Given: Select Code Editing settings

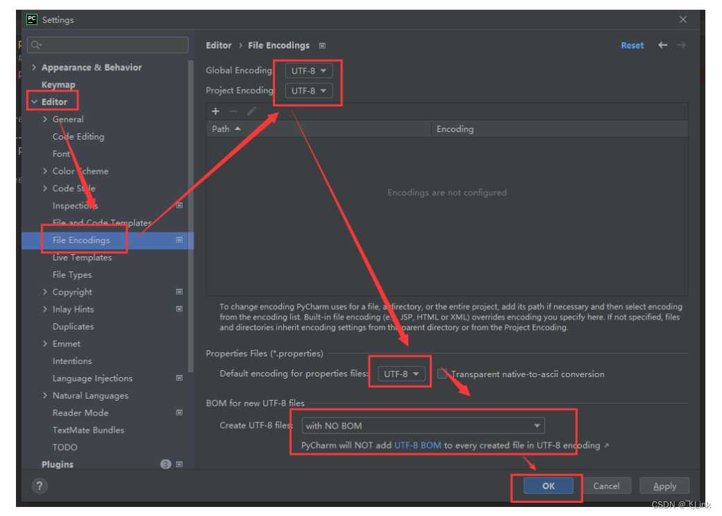Looking at the screenshot, I should tap(78, 136).
